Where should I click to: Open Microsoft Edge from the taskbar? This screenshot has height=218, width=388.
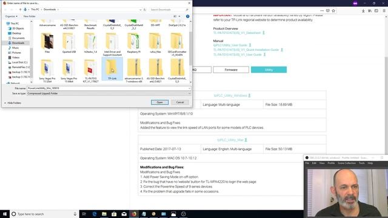(x=95, y=214)
